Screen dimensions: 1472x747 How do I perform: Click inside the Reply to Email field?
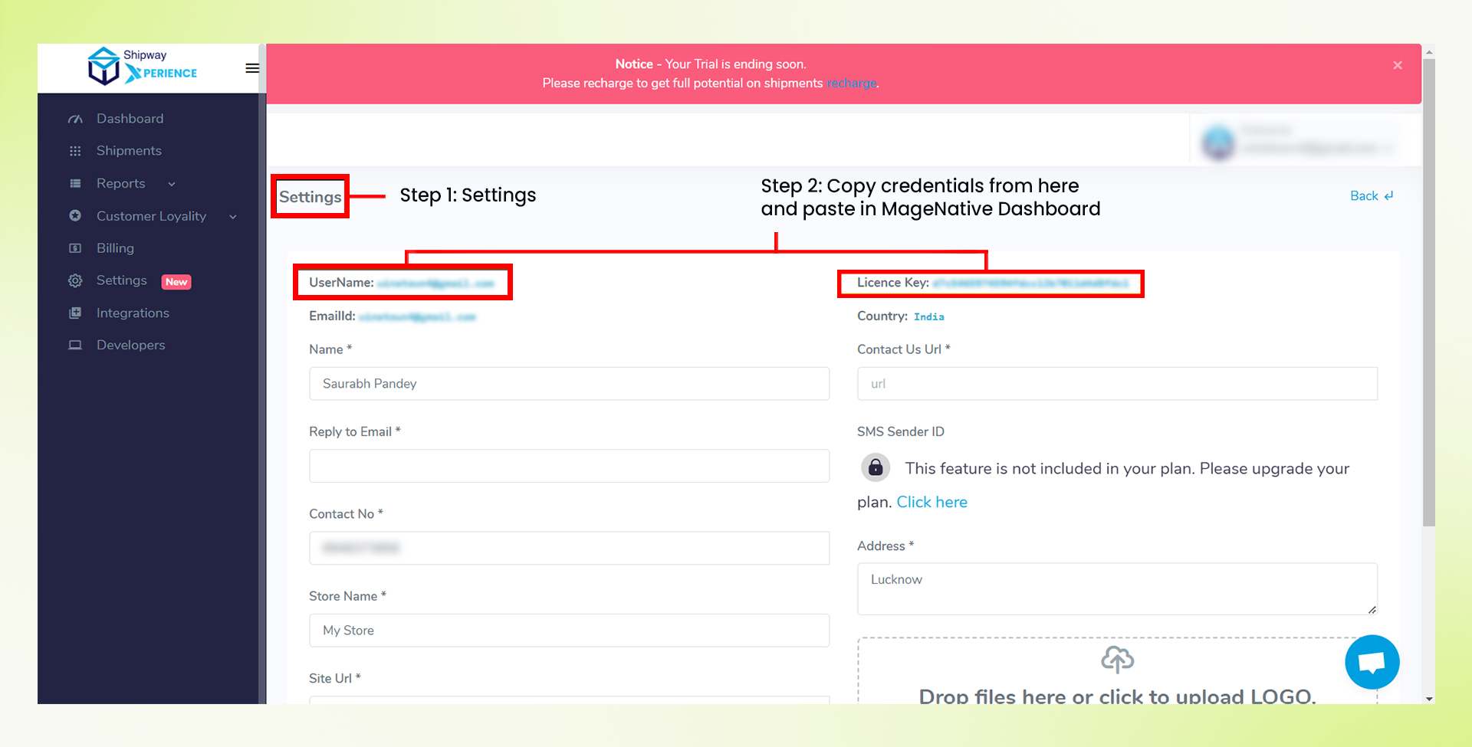[569, 466]
